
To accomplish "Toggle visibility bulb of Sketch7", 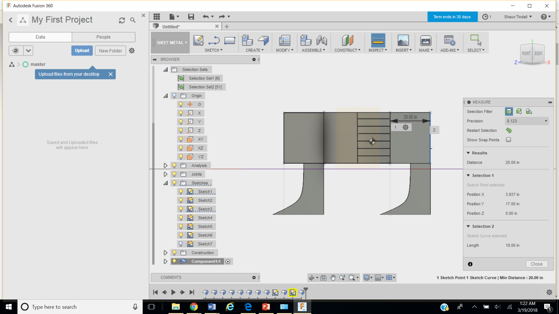I will click(x=181, y=244).
